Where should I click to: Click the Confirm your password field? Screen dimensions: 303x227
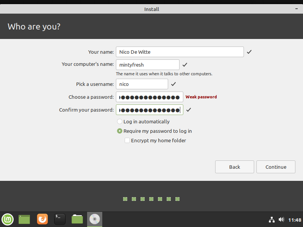pos(149,110)
